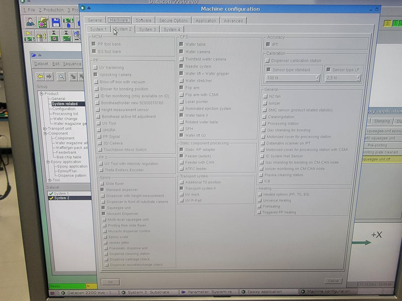The height and width of the screenshot is (301, 402).
Task: Check the PP tool bank checkbox
Action: (x=93, y=44)
